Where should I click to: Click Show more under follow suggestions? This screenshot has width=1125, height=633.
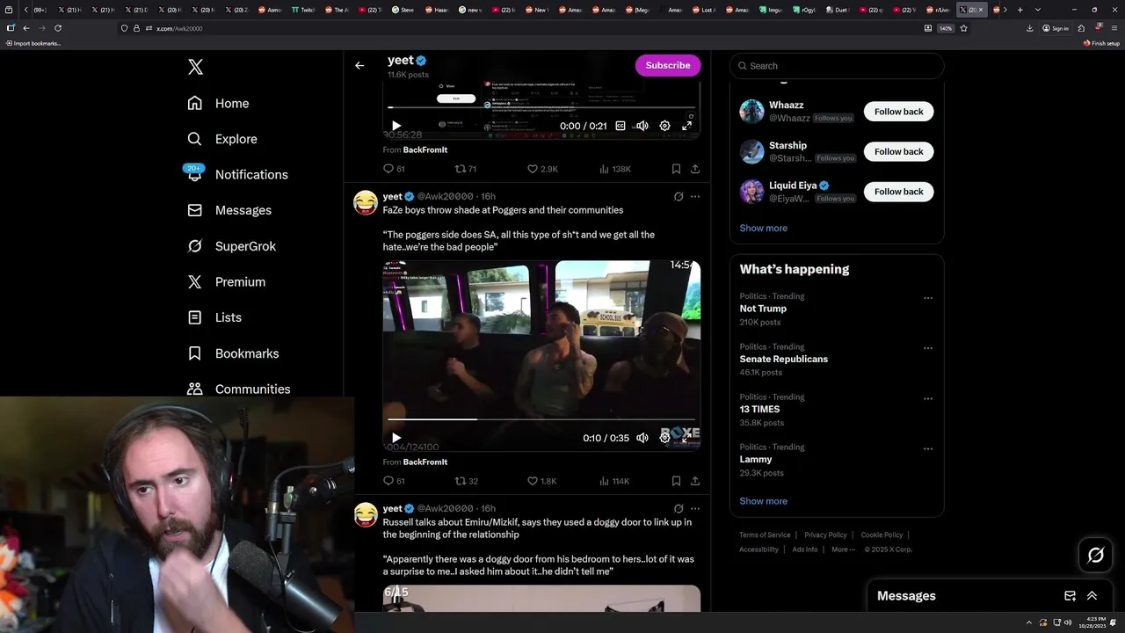coord(763,228)
